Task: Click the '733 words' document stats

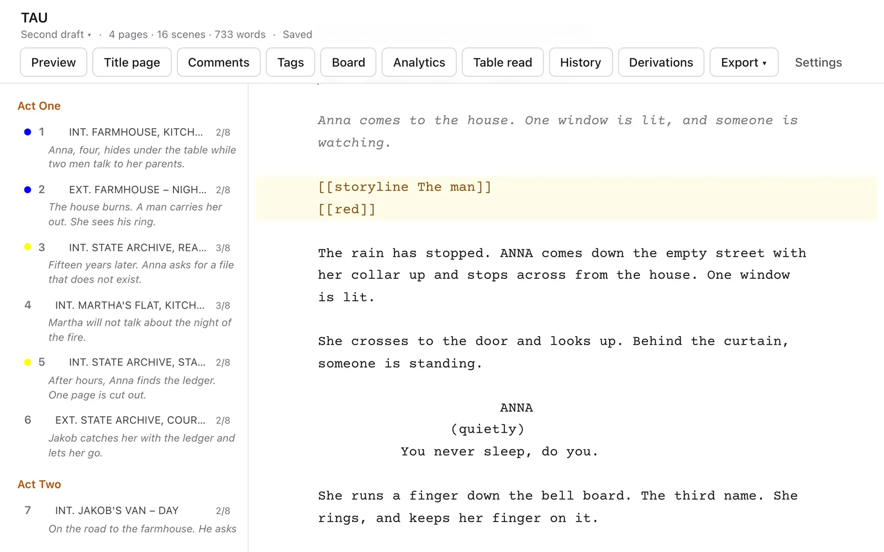Action: point(240,34)
